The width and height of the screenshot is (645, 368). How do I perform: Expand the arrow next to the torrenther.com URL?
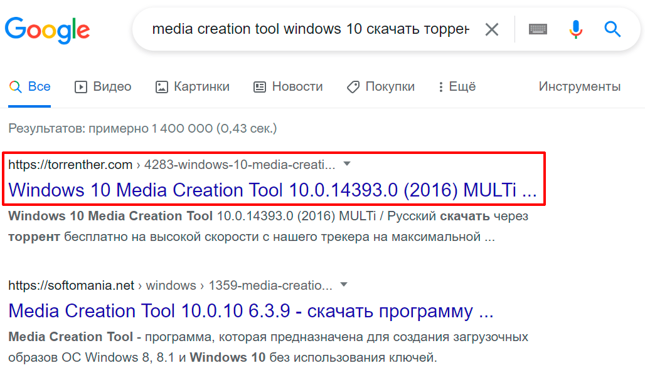pos(347,164)
